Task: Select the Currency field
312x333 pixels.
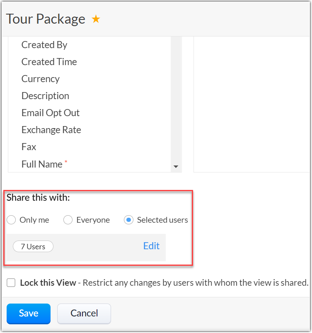Action: 41,79
